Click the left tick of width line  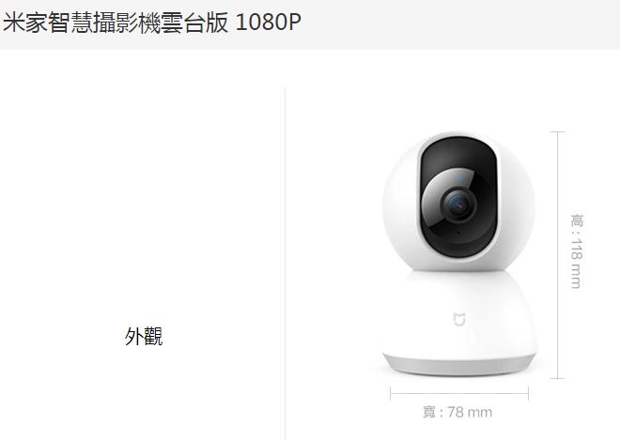point(390,393)
